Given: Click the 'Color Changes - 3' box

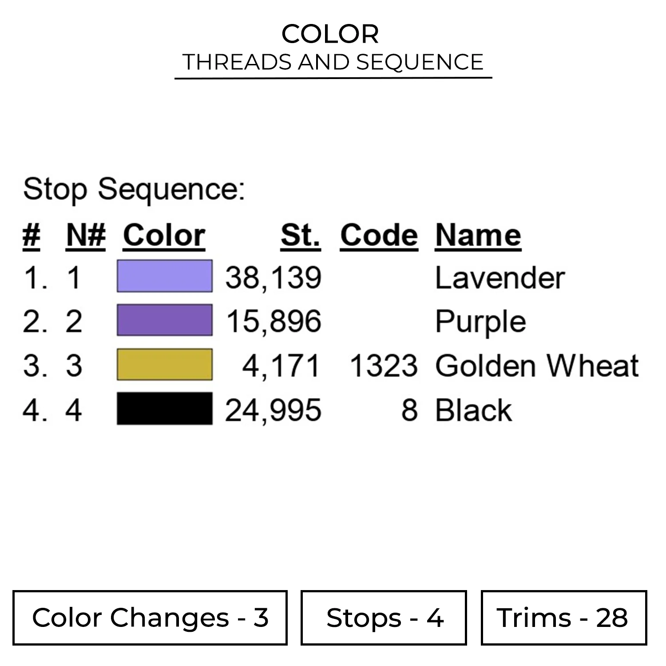Looking at the screenshot, I should 150,618.
